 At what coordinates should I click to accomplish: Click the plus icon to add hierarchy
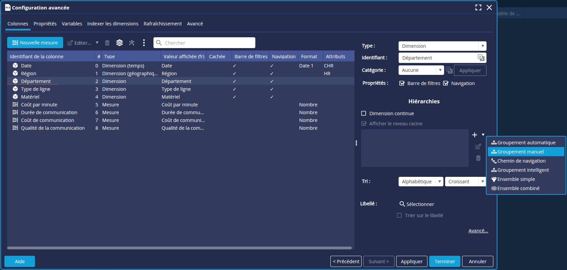coord(475,135)
